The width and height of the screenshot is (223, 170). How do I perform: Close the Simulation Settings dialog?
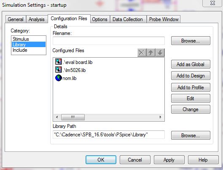pos(212,3)
